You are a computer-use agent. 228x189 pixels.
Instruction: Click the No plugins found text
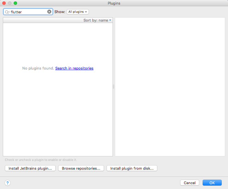(38, 68)
